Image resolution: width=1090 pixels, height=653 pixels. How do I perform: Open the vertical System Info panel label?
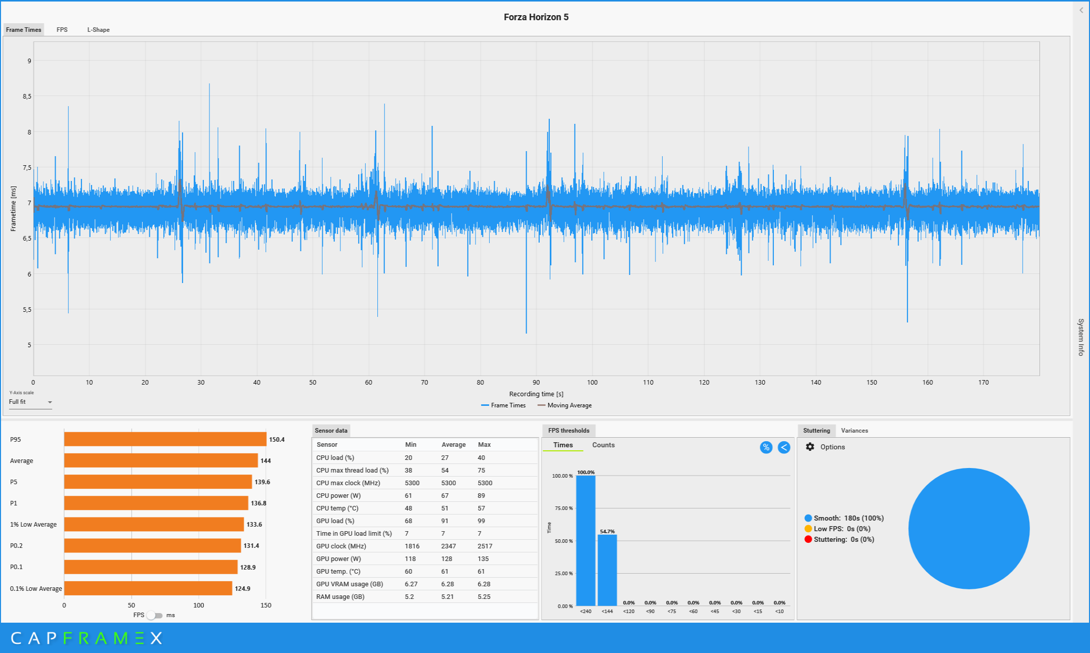coord(1081,337)
